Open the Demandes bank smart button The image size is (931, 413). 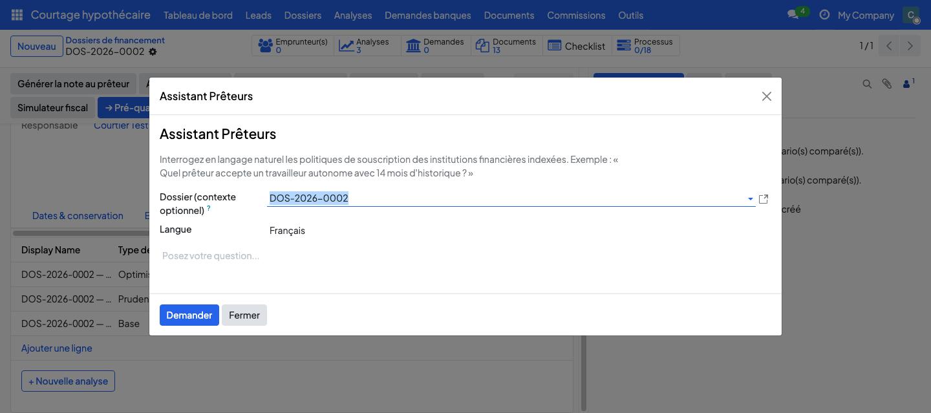point(435,46)
